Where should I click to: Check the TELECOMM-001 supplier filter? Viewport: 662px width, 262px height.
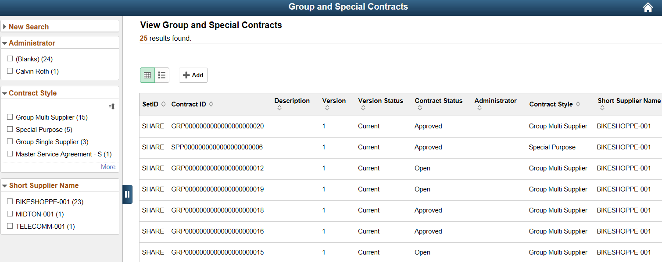tap(11, 226)
